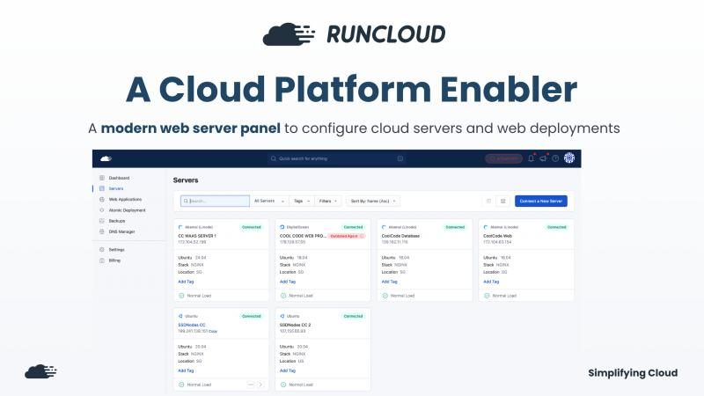The height and width of the screenshot is (396, 704).
Task: Click the Dashboard icon in sidebar
Action: [102, 178]
